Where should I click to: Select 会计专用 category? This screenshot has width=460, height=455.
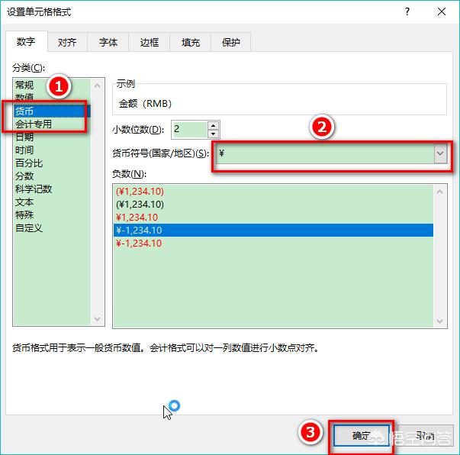52,124
